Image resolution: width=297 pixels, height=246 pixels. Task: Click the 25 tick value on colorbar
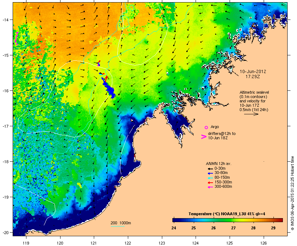(193, 228)
